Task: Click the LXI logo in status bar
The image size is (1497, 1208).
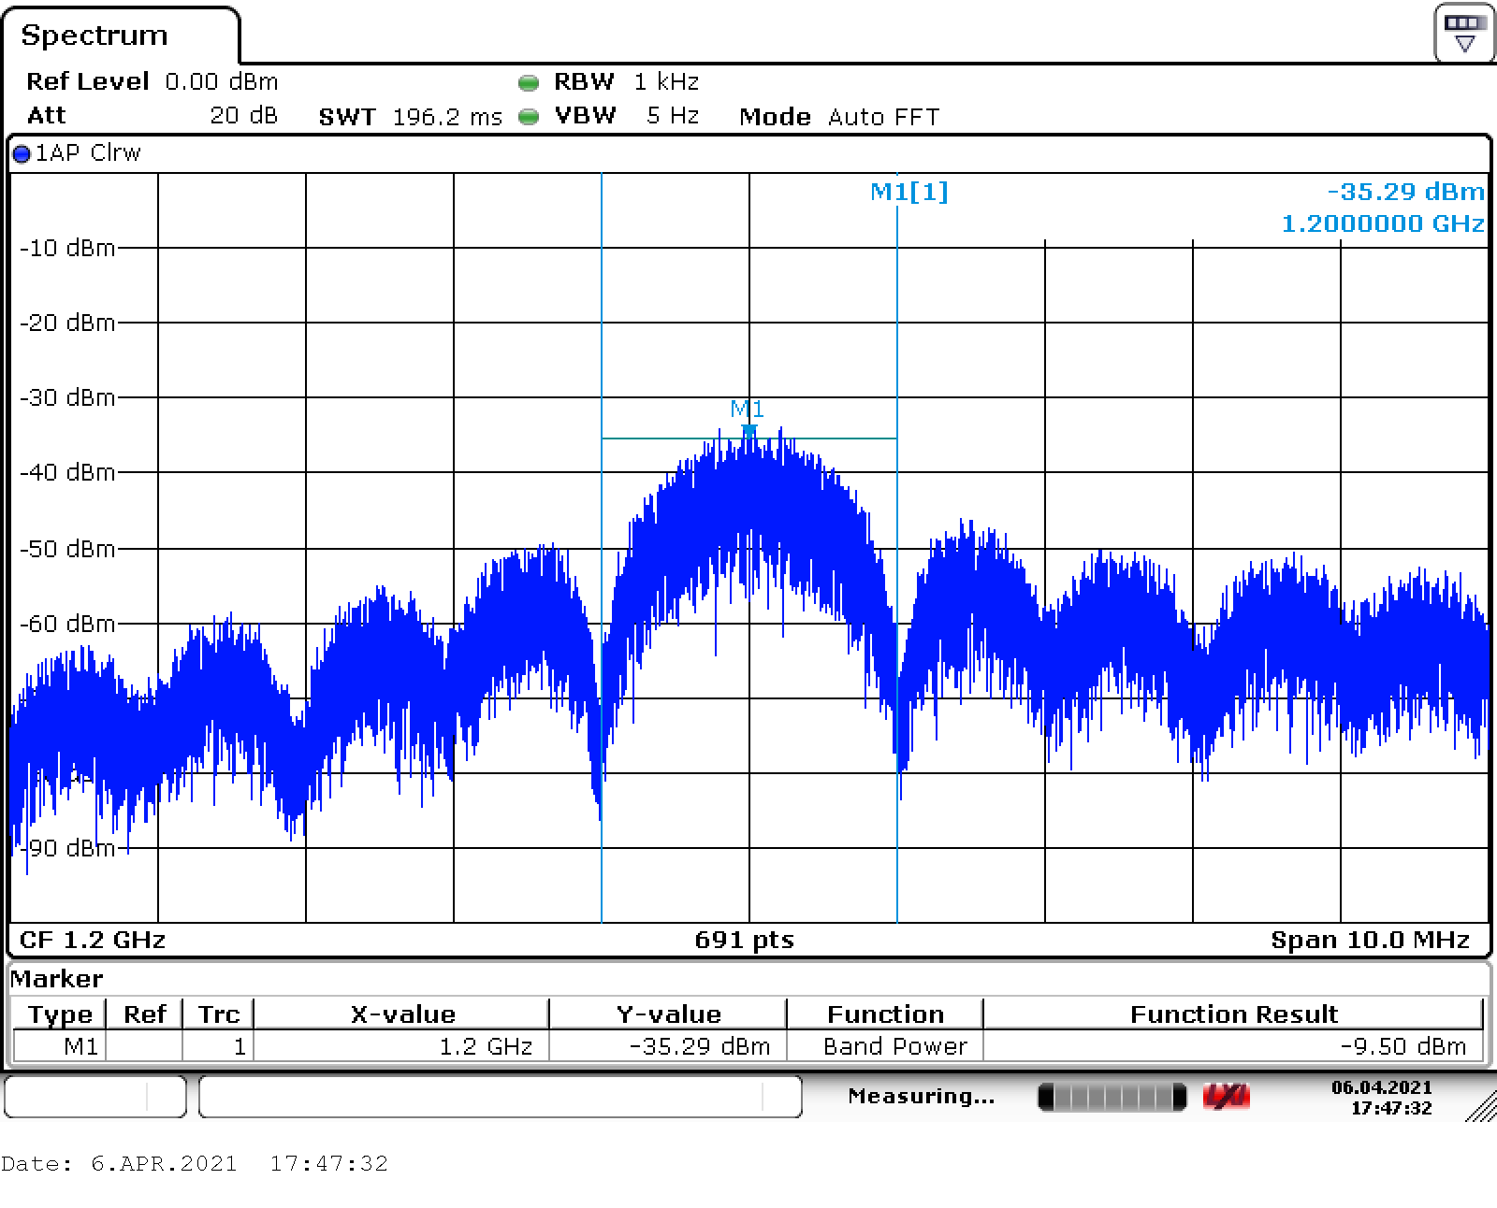Action: click(x=1226, y=1097)
